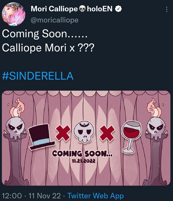Click the COMING SOON... text in image
This screenshot has height=201, width=173.
tap(83, 154)
